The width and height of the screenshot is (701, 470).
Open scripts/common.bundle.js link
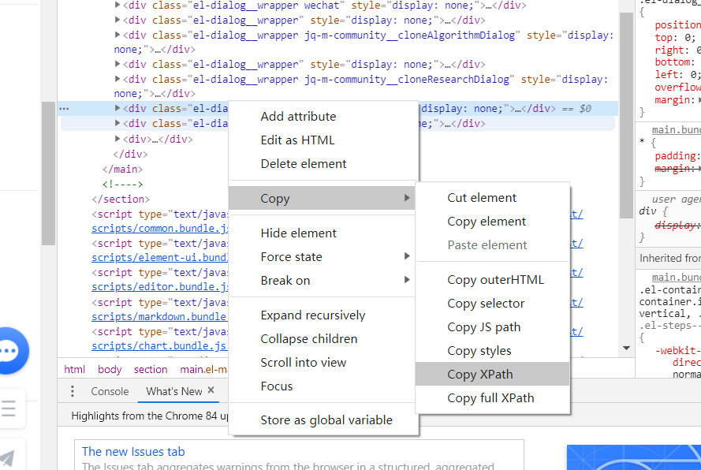[159, 229]
